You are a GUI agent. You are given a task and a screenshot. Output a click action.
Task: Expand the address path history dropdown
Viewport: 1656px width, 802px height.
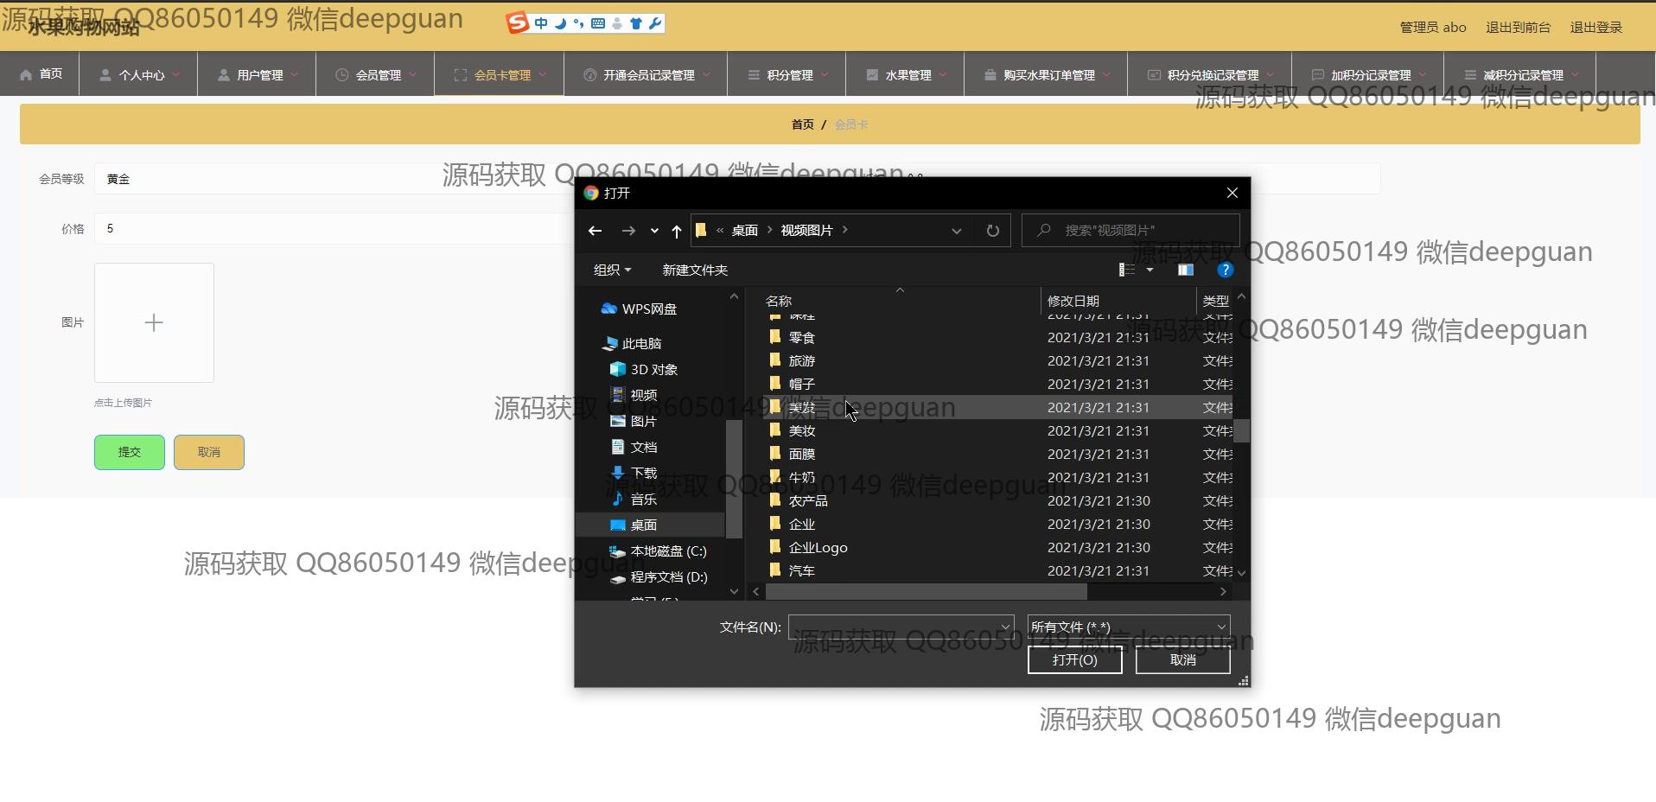956,231
